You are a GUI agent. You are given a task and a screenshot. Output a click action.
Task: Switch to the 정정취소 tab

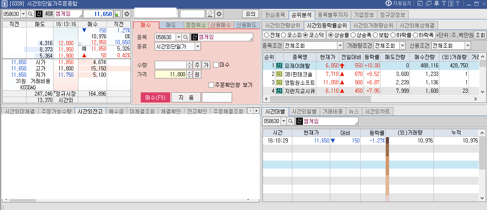(195, 25)
